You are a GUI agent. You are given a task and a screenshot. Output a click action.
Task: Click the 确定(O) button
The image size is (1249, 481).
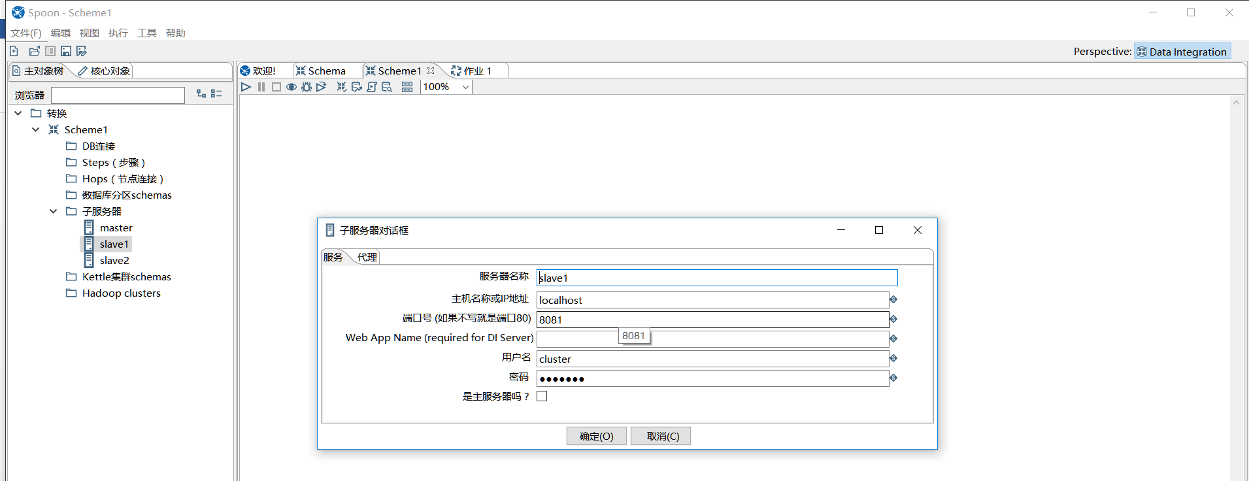point(597,436)
